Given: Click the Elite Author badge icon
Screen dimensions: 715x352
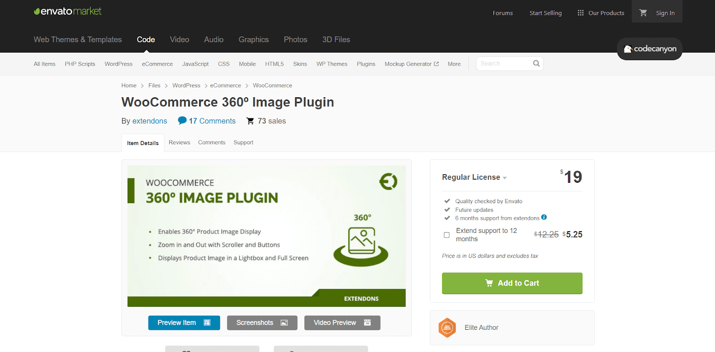Looking at the screenshot, I should tap(447, 328).
